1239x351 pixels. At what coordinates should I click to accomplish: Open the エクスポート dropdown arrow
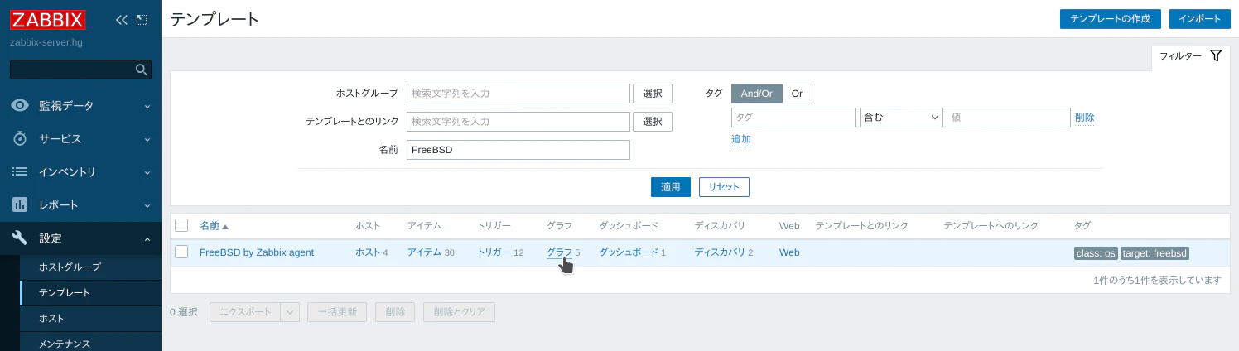coord(290,312)
